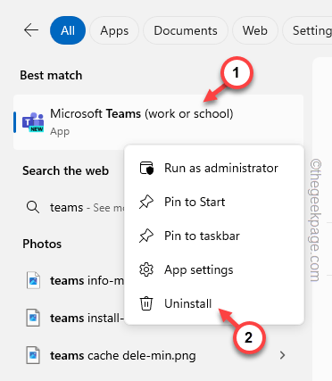Open the Settings filter tab
This screenshot has height=381, width=332.
(x=308, y=30)
